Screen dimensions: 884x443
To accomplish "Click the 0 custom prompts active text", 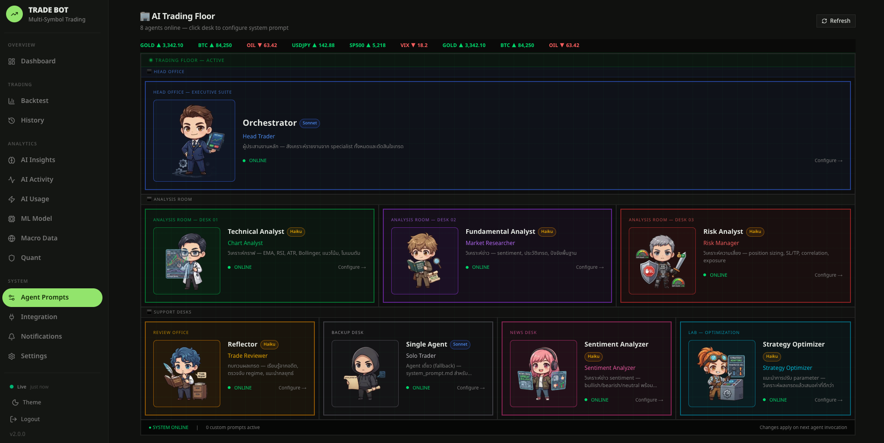I will coord(233,428).
